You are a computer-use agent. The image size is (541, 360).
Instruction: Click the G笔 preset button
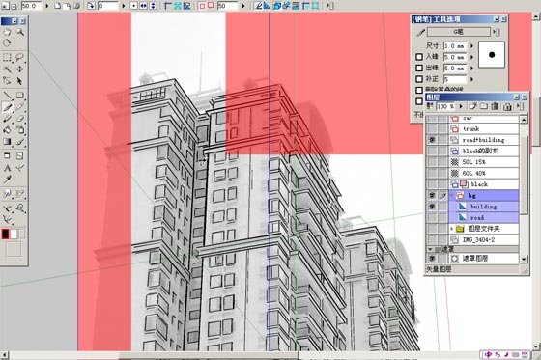click(459, 32)
